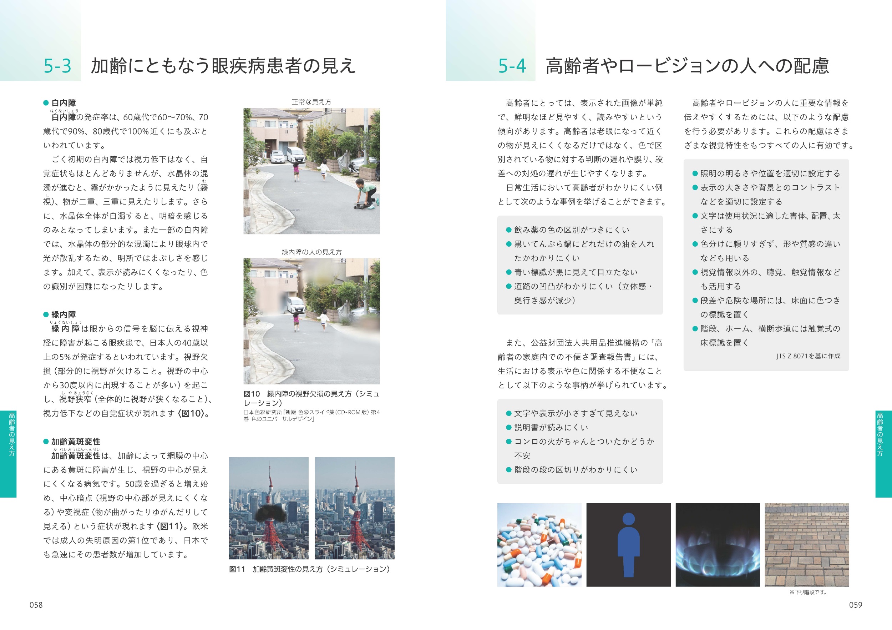Screen dimensions: 892x630
Task: Click the tower photo with distorted center
Action: click(355, 508)
